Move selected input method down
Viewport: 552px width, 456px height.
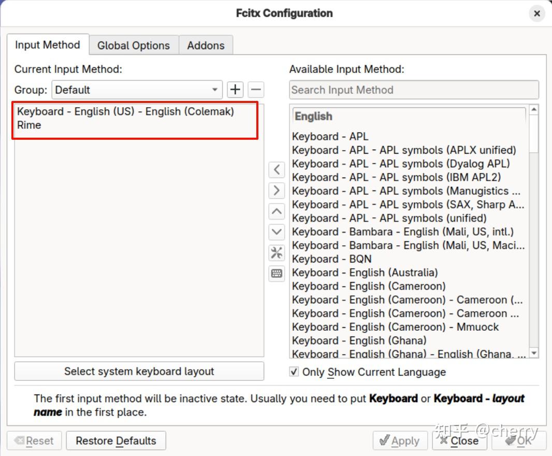[277, 232]
